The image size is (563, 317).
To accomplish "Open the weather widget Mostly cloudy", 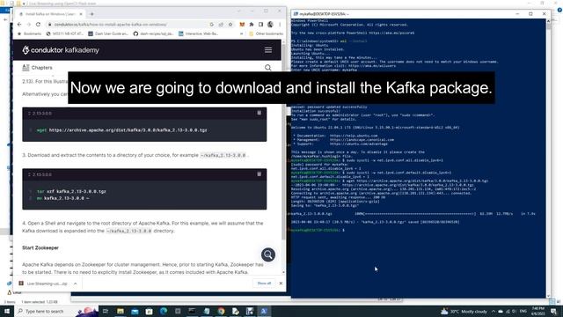I will [464, 311].
